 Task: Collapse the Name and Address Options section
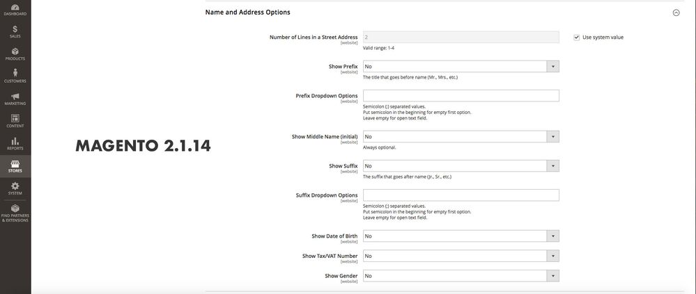[x=676, y=13]
